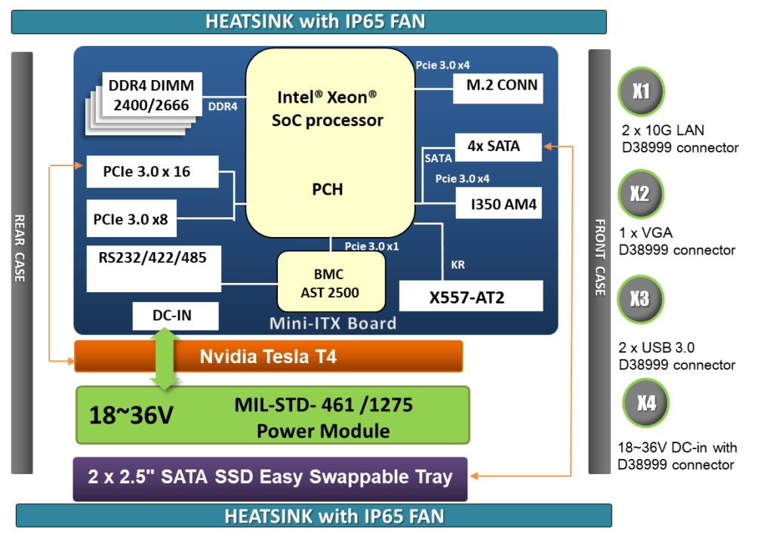The height and width of the screenshot is (545, 773).
Task: Click the DC-IN box
Action: [x=175, y=317]
